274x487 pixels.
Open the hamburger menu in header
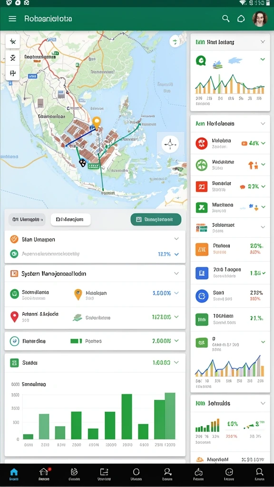[x=12, y=19]
